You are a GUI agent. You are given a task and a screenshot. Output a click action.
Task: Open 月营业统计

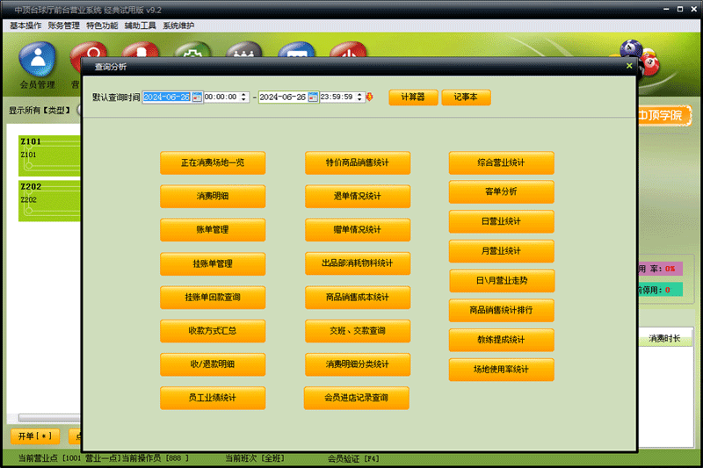coord(501,251)
